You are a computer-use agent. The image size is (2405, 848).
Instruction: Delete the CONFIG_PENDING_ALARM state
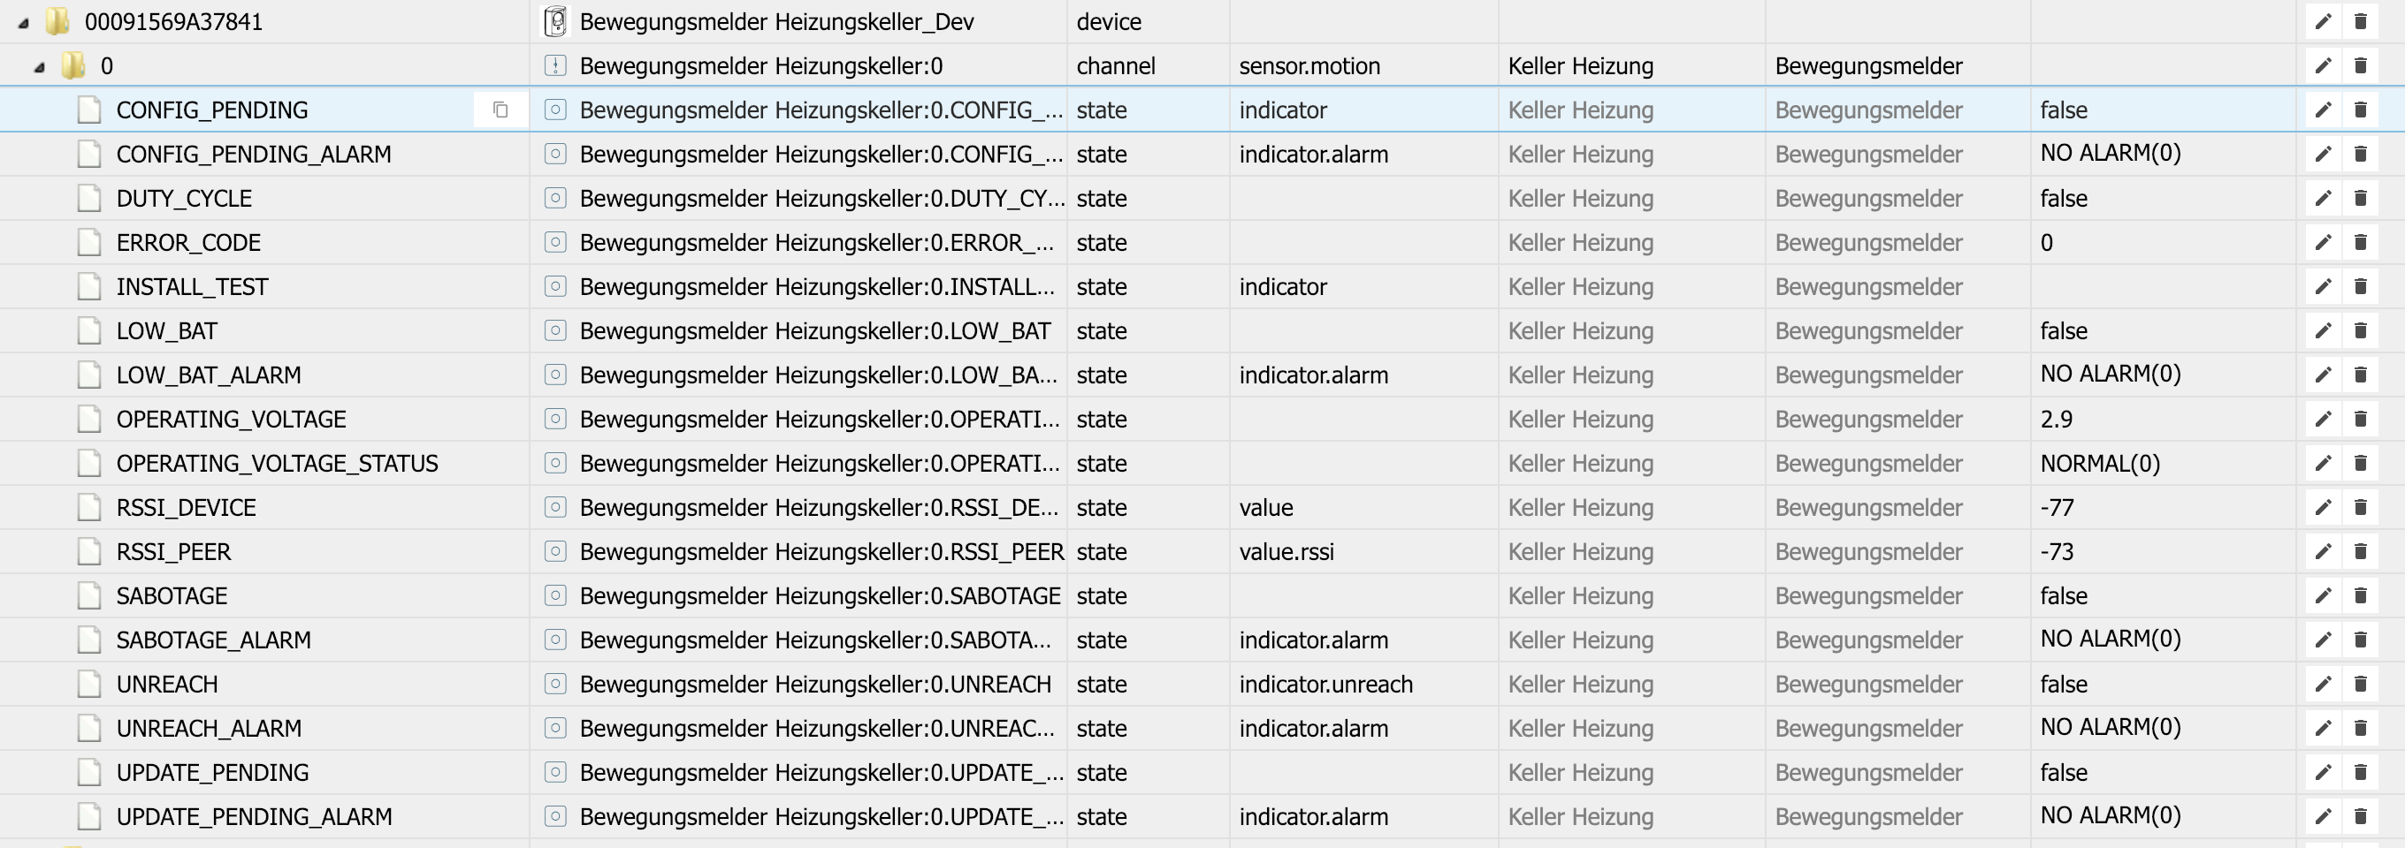coord(2360,154)
